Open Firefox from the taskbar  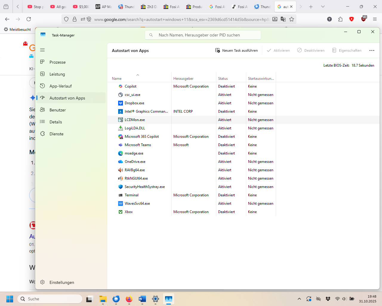[x=129, y=299]
